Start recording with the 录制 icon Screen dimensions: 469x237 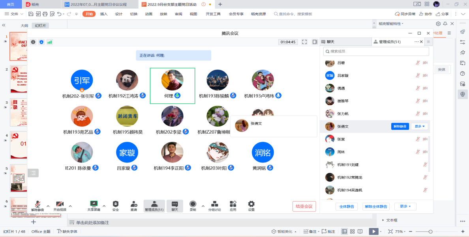tap(193, 204)
